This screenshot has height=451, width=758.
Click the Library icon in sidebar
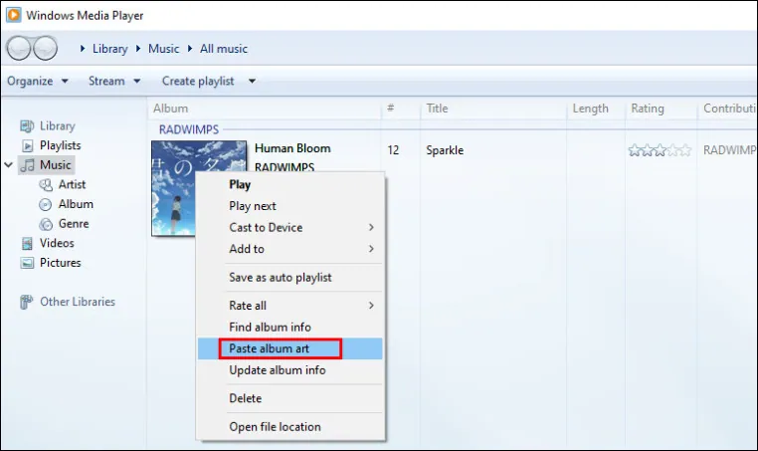click(27, 126)
